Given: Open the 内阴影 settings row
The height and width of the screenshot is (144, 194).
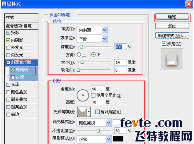Looking at the screenshot, I should 21,40.
